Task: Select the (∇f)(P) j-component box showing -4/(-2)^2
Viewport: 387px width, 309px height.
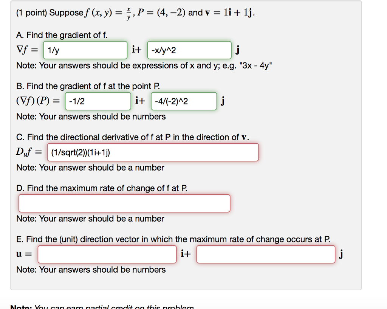Action: click(184, 101)
